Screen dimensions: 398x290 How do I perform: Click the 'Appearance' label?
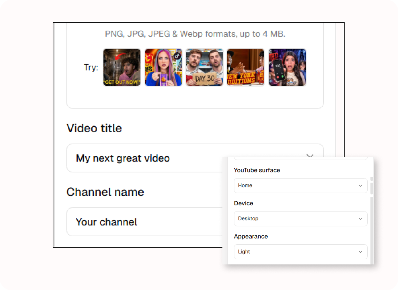point(251,237)
